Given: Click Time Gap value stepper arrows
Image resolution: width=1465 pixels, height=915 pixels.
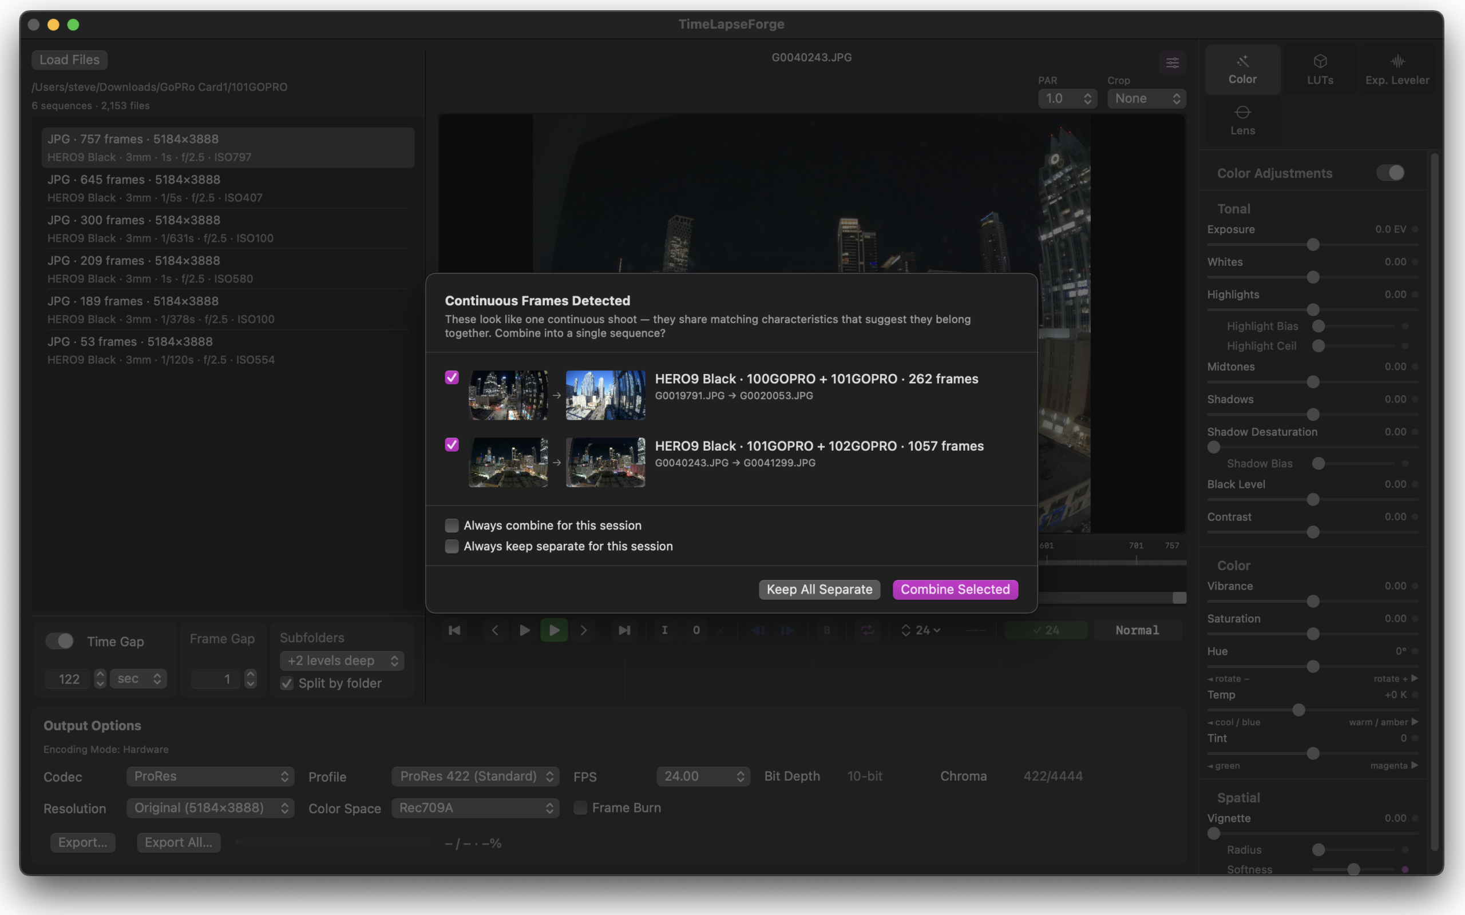Looking at the screenshot, I should (100, 679).
